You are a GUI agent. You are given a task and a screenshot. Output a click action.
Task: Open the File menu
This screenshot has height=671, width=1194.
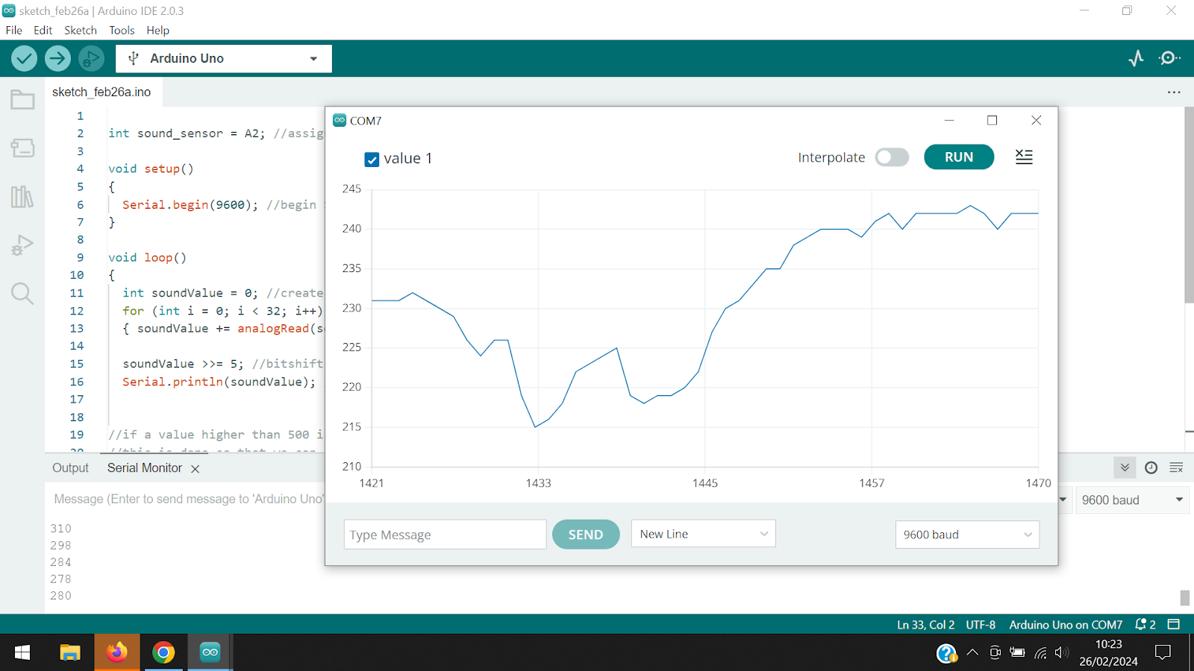(14, 31)
